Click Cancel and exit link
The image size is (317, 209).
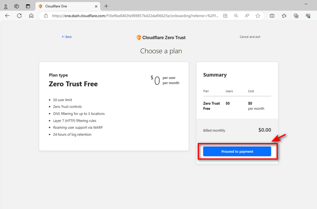pos(250,37)
